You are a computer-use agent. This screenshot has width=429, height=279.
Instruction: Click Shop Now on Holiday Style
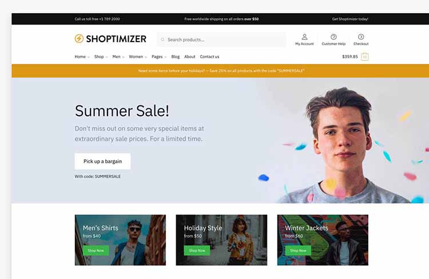[x=197, y=250]
